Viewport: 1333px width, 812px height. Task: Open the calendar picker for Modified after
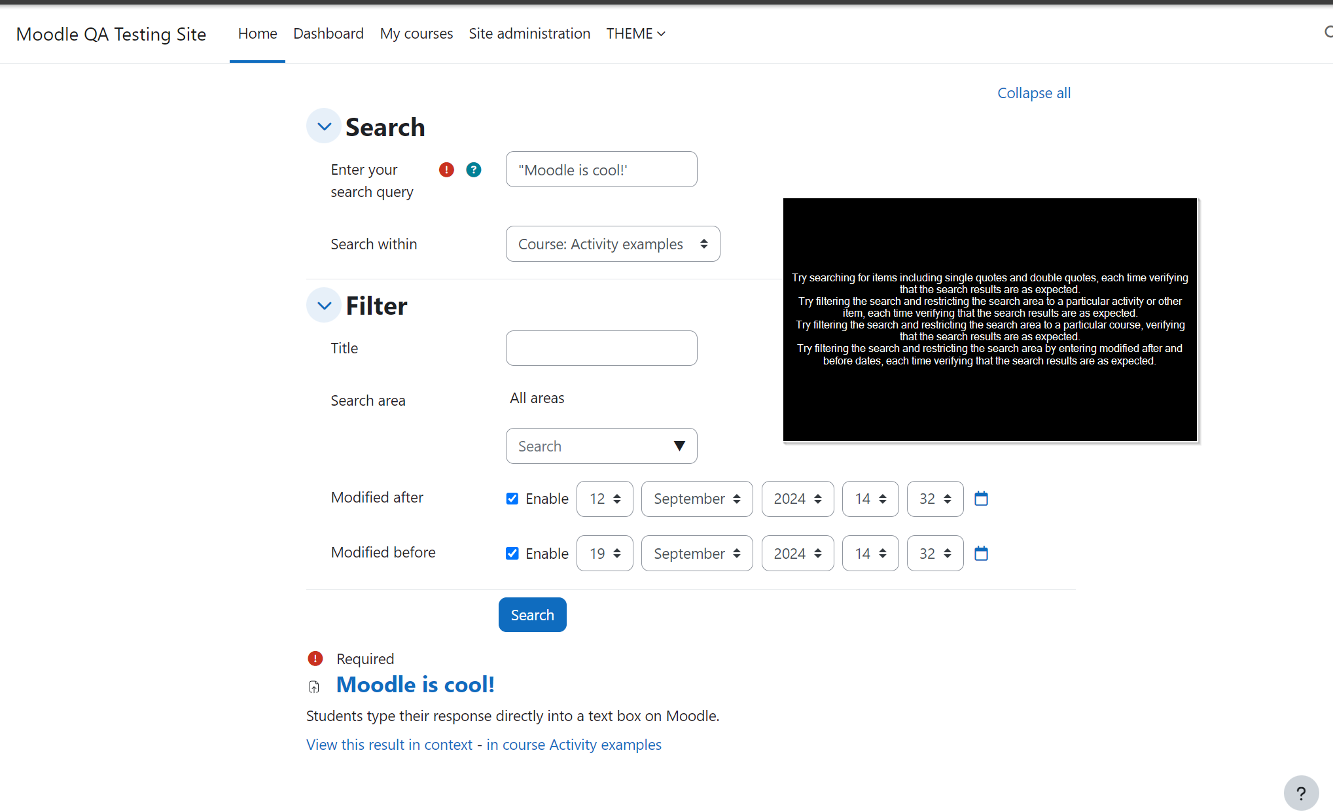(981, 499)
